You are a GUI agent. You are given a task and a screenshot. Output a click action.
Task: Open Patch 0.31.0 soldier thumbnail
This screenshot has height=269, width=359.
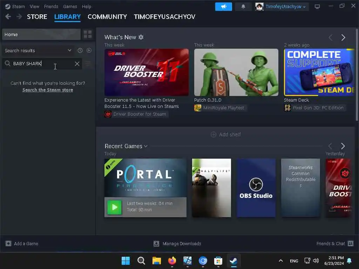pyautogui.click(x=236, y=72)
